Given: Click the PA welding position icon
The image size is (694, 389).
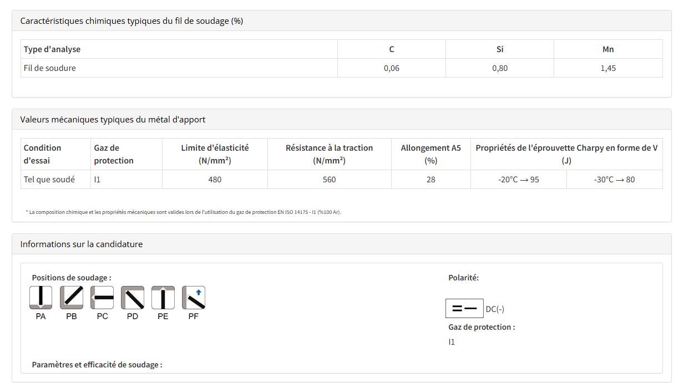Looking at the screenshot, I should tap(40, 298).
